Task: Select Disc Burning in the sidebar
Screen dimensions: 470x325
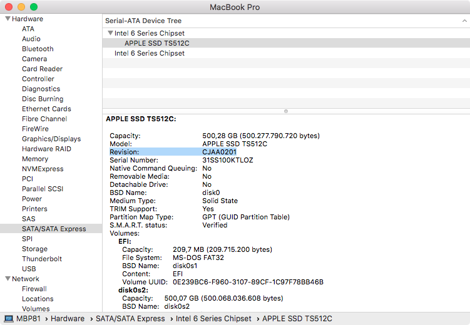Action: [x=43, y=99]
